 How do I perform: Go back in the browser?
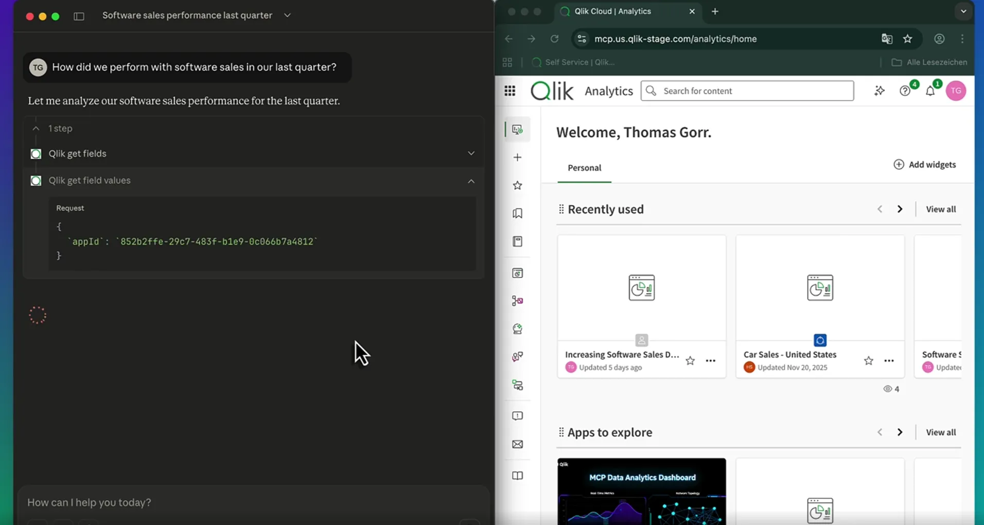[508, 39]
